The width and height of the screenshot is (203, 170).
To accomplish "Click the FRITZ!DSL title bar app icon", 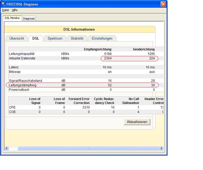I will point(3,4).
